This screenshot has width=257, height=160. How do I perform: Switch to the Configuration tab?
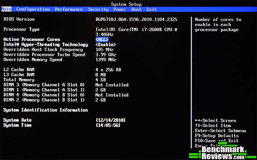[33, 9]
